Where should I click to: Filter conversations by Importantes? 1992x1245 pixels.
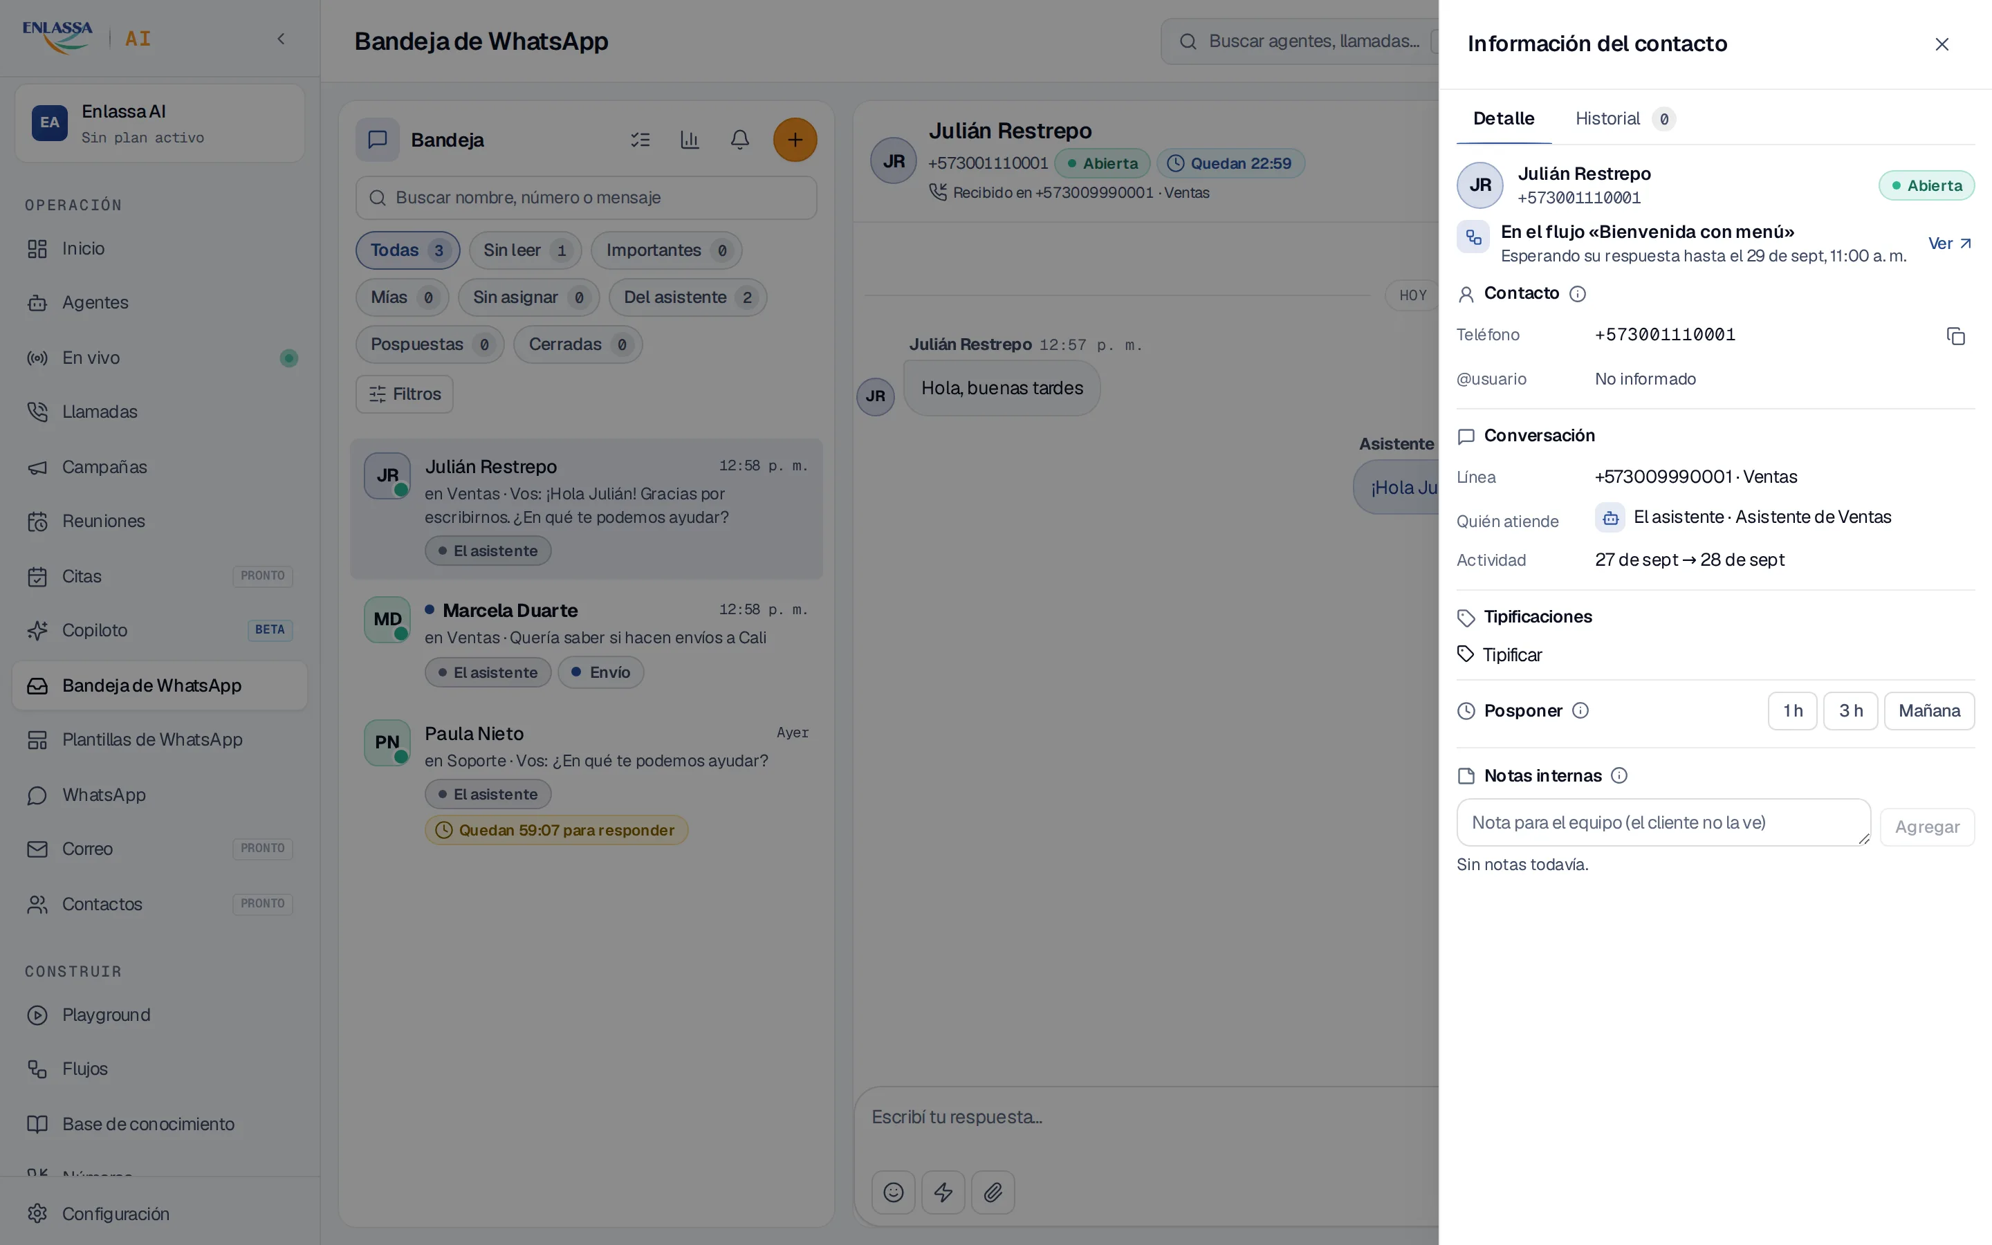666,250
